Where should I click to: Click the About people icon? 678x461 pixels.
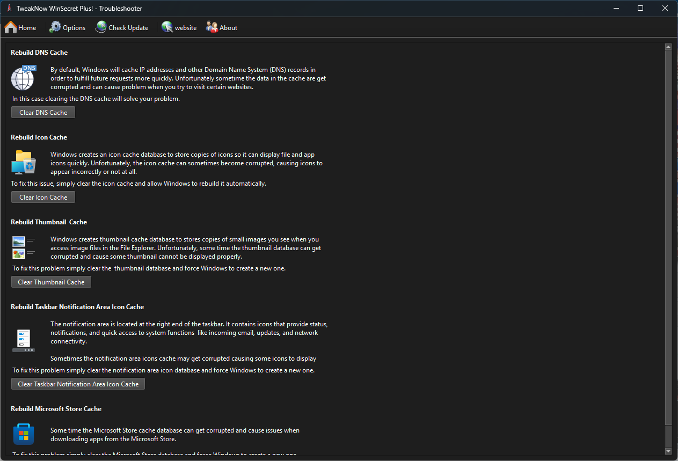point(212,27)
